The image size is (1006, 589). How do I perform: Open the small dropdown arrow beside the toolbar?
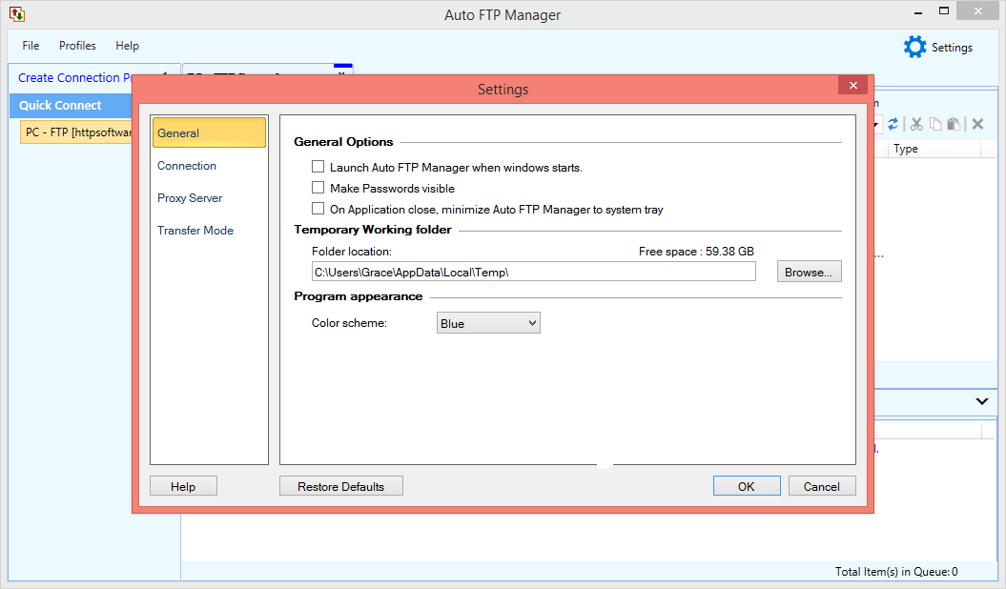(875, 124)
